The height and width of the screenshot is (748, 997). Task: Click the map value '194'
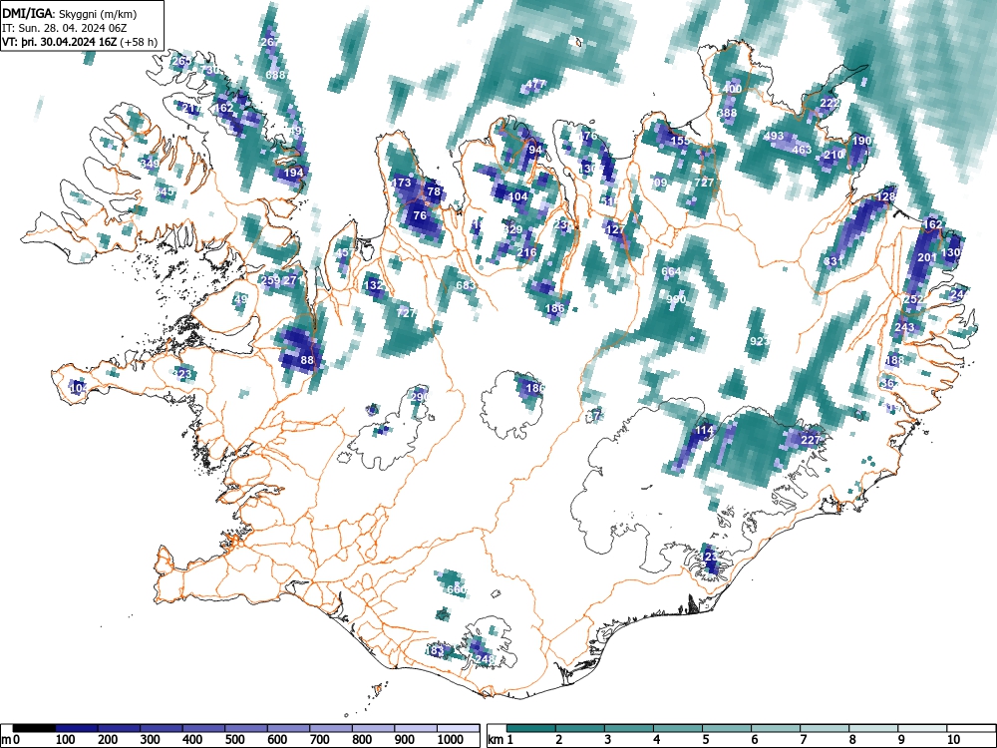[x=293, y=173]
